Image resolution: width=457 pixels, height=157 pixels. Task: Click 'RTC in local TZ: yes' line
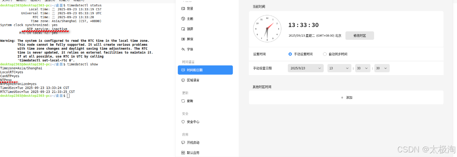click(x=38, y=33)
